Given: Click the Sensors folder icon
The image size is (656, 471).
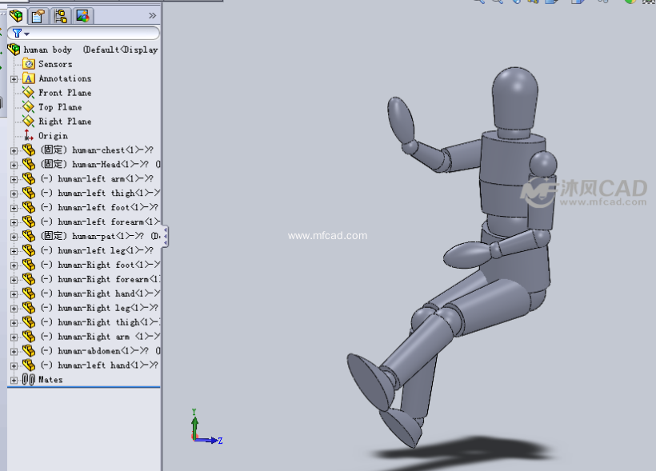Looking at the screenshot, I should pos(29,64).
